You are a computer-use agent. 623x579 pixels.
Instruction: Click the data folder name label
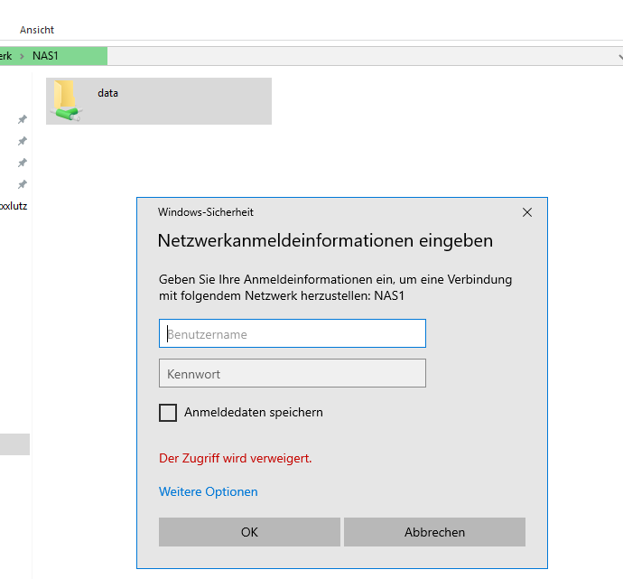point(107,93)
